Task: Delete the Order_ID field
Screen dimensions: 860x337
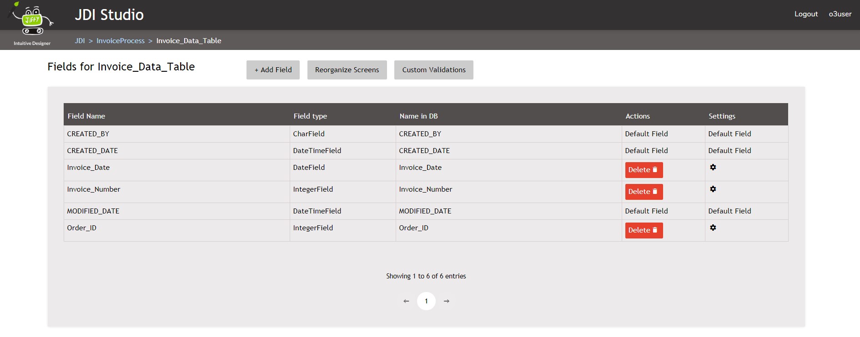Action: (644, 230)
